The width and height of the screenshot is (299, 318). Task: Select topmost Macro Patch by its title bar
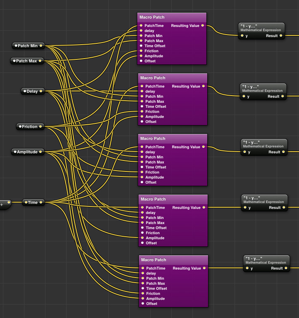(x=172, y=17)
